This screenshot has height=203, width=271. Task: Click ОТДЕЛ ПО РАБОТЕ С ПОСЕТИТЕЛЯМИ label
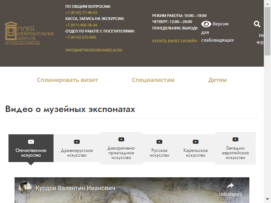(100, 31)
